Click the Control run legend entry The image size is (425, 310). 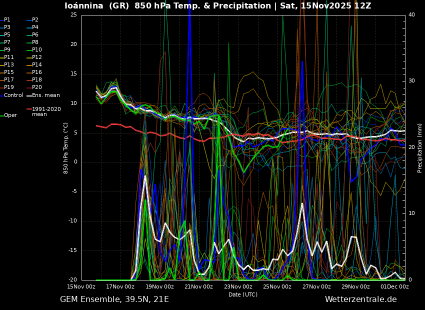point(13,95)
